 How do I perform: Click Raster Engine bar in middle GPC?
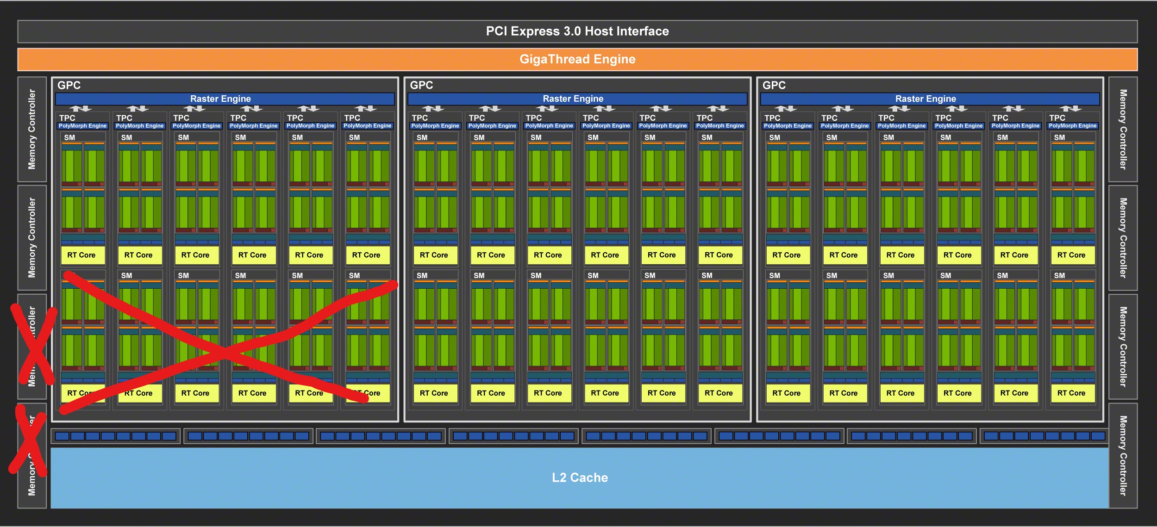click(573, 99)
